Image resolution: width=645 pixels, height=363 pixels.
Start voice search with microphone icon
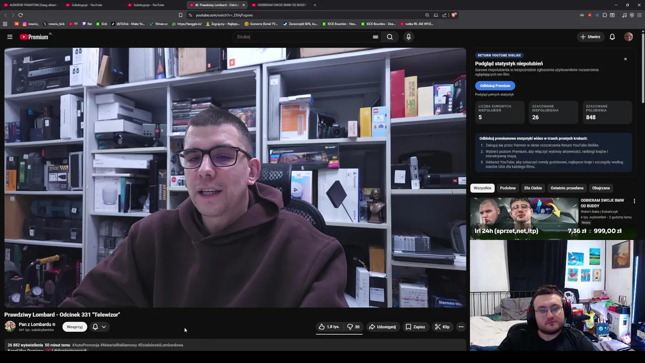tap(409, 37)
